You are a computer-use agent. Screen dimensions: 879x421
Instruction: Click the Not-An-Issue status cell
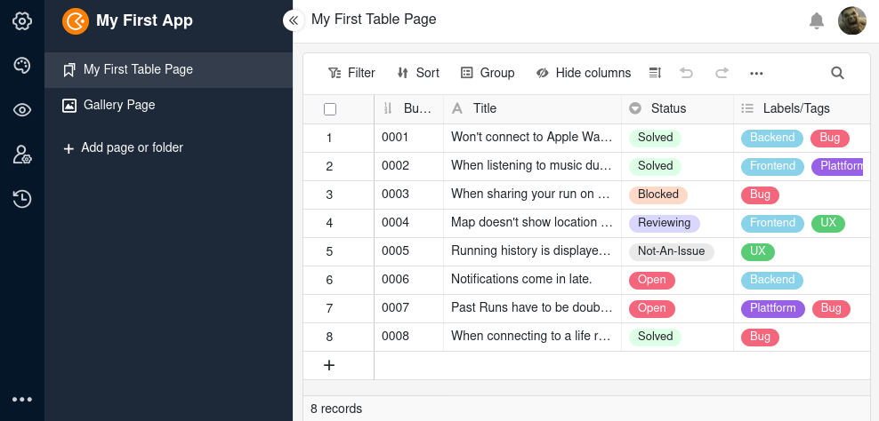[671, 251]
